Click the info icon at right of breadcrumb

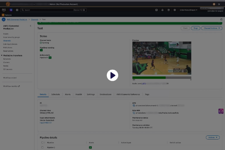coord(221,19)
